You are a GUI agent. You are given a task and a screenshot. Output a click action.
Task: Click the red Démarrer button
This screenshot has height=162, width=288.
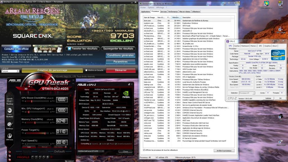pyautogui.click(x=121, y=70)
